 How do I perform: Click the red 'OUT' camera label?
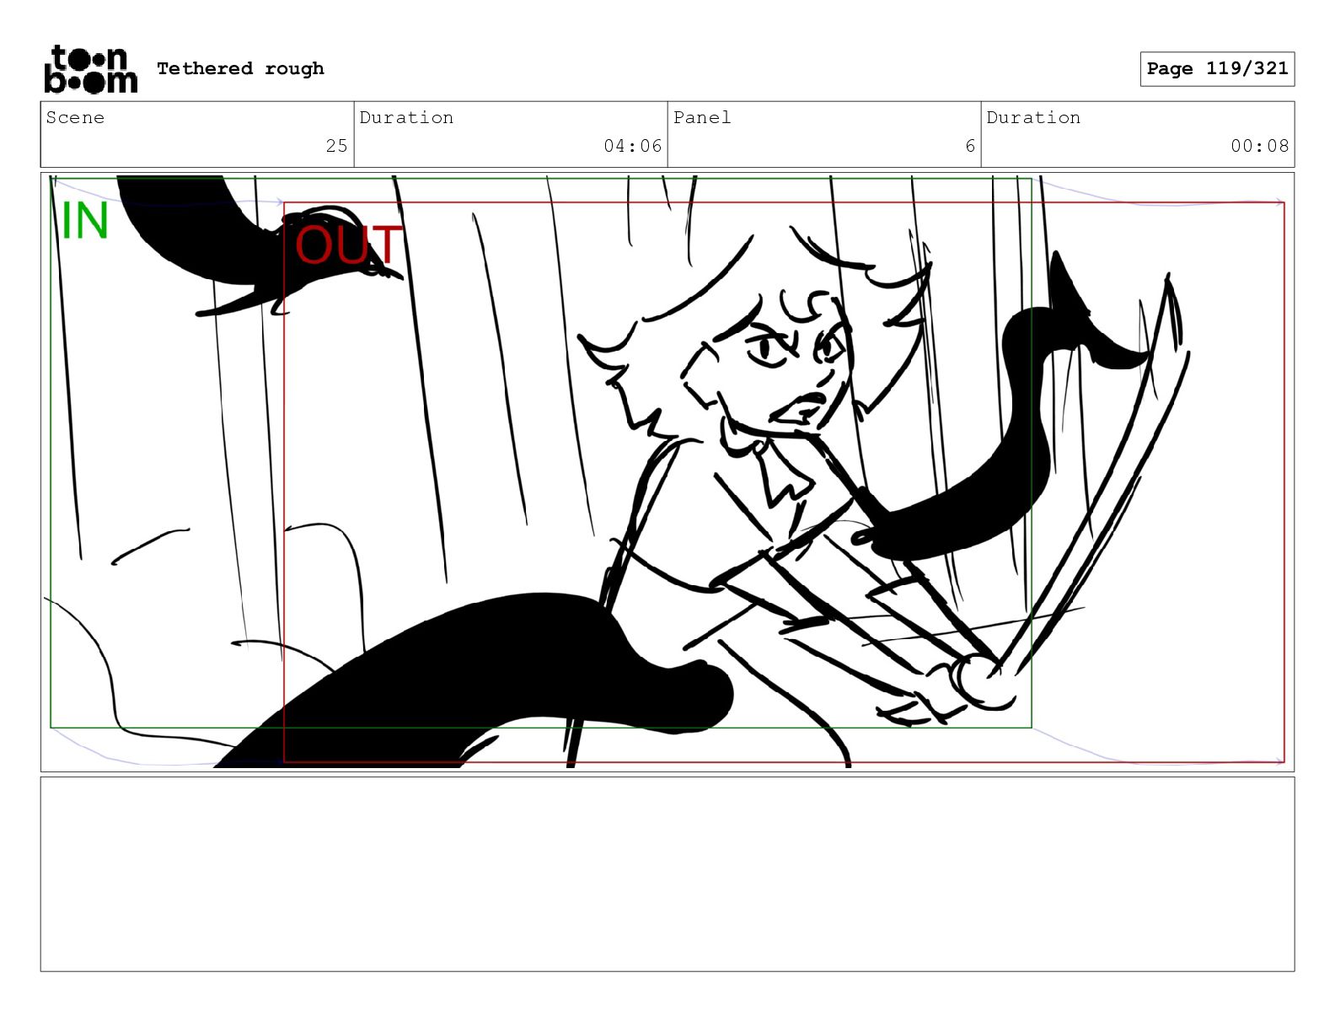tap(348, 245)
